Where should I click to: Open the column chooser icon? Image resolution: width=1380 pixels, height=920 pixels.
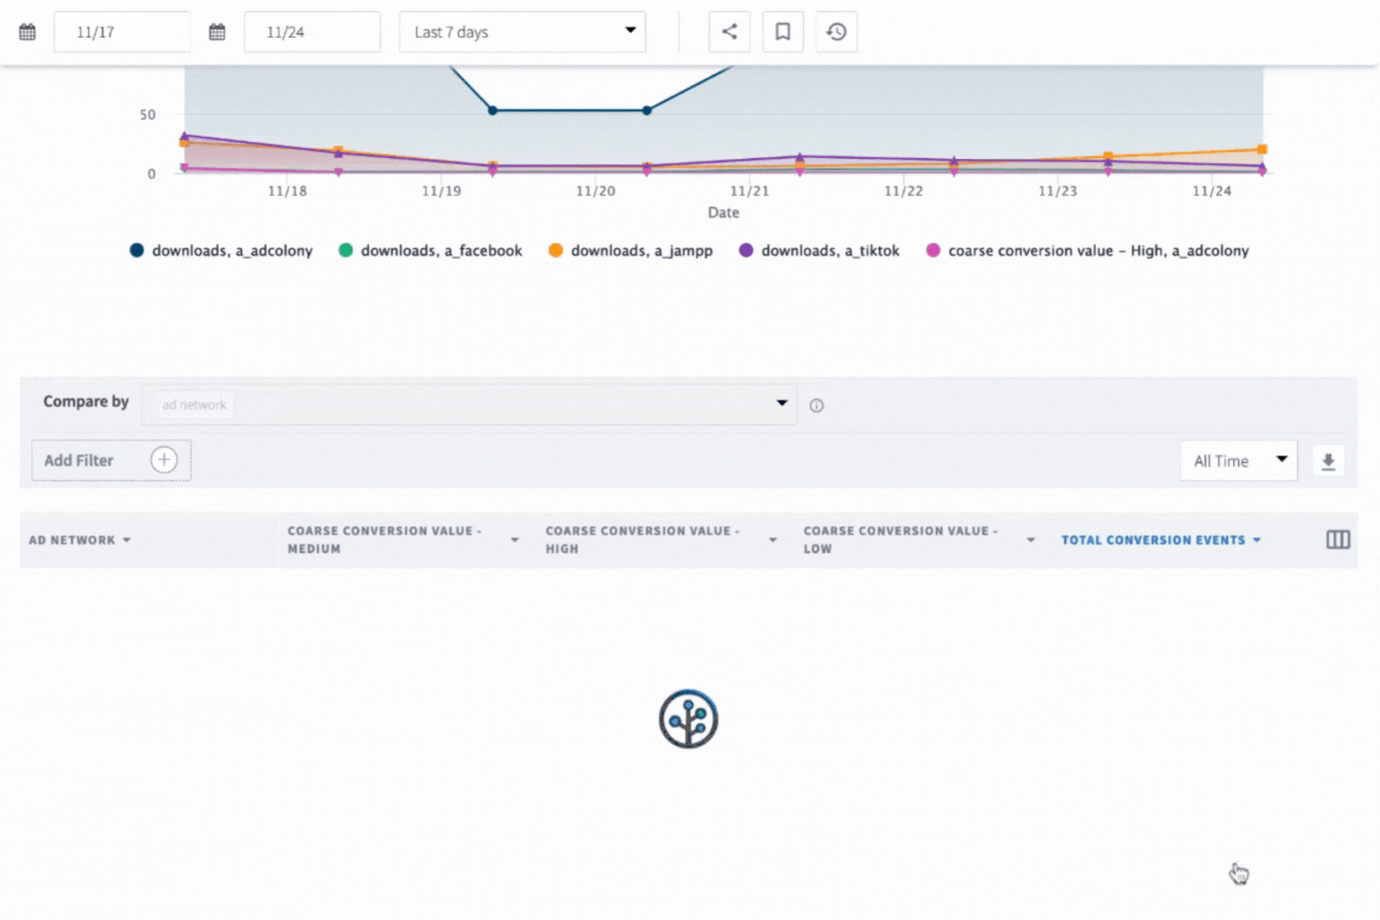click(1338, 540)
